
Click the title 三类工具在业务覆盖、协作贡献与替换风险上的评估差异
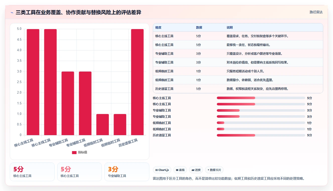pyautogui.click(x=78, y=12)
